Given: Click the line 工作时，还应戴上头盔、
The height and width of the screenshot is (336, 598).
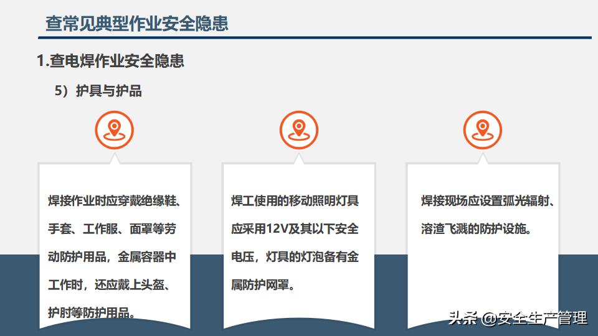Looking at the screenshot, I should tap(109, 284).
